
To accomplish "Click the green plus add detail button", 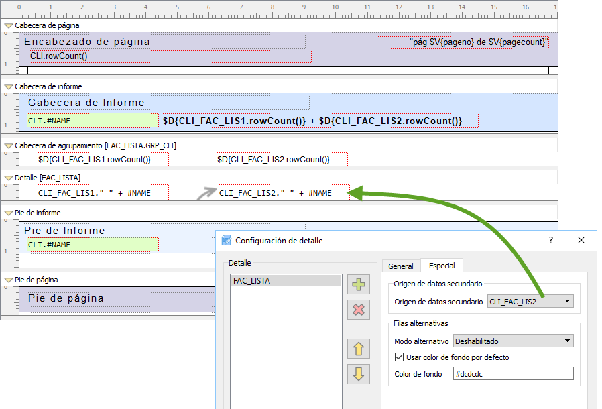I will pos(359,284).
